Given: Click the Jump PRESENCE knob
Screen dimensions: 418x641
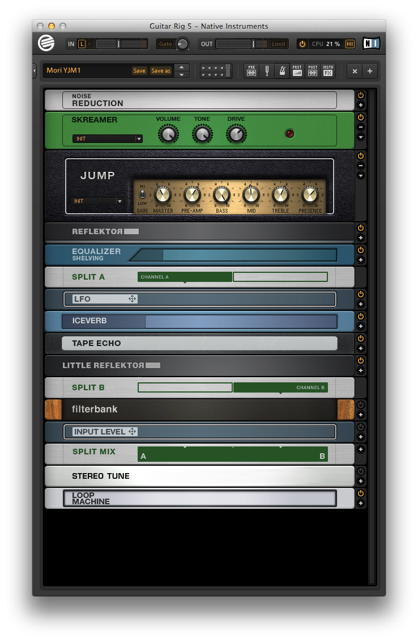Looking at the screenshot, I should pos(310,195).
